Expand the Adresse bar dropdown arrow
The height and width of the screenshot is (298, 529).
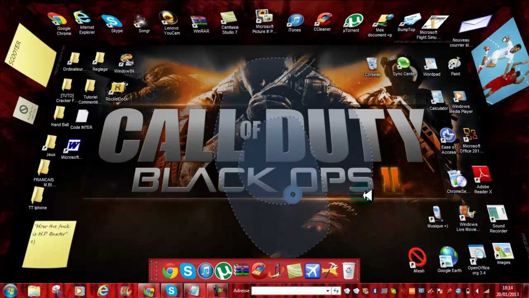pos(328,291)
